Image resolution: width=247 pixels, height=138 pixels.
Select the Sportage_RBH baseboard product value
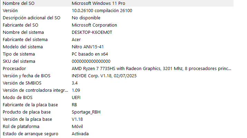pos(86,112)
